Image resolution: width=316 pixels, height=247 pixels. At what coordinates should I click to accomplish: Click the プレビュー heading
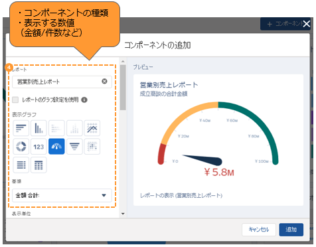143,67
